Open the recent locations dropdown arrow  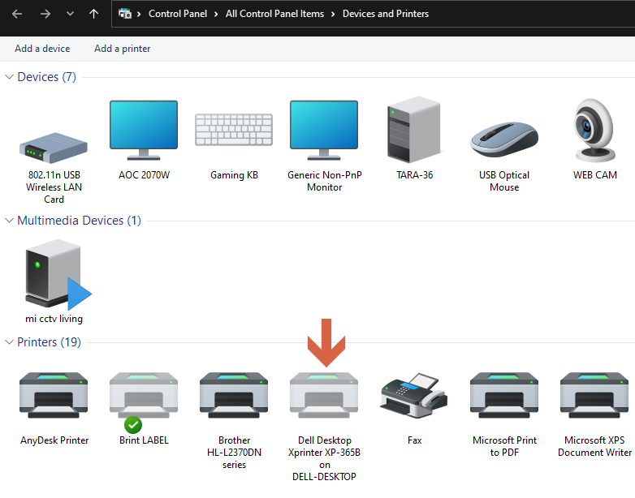pyautogui.click(x=70, y=14)
